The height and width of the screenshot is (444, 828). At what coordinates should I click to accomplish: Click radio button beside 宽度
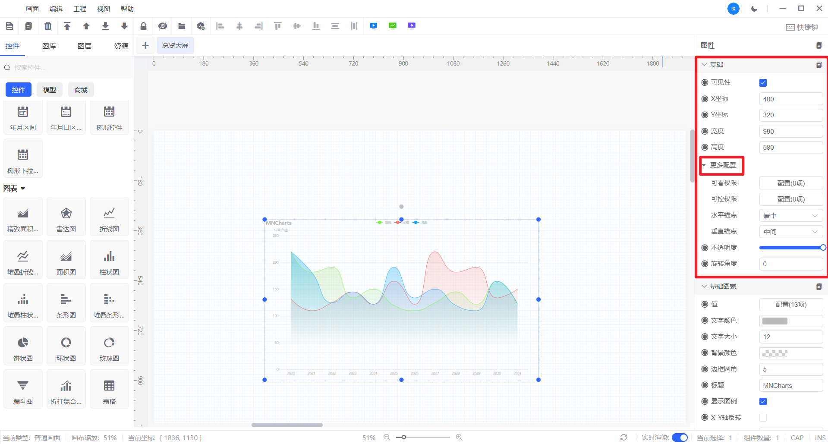click(705, 131)
